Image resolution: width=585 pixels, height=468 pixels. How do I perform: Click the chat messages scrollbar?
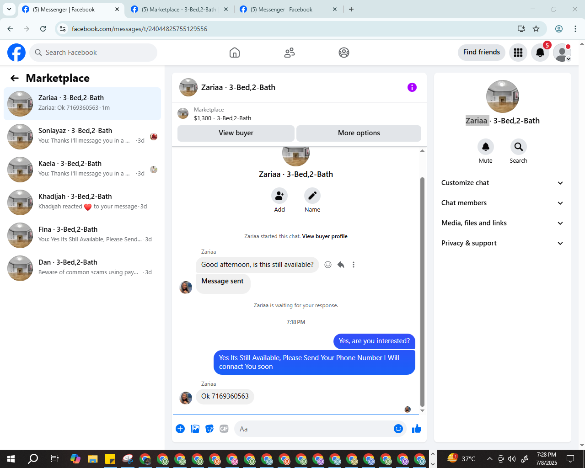tap(422, 292)
